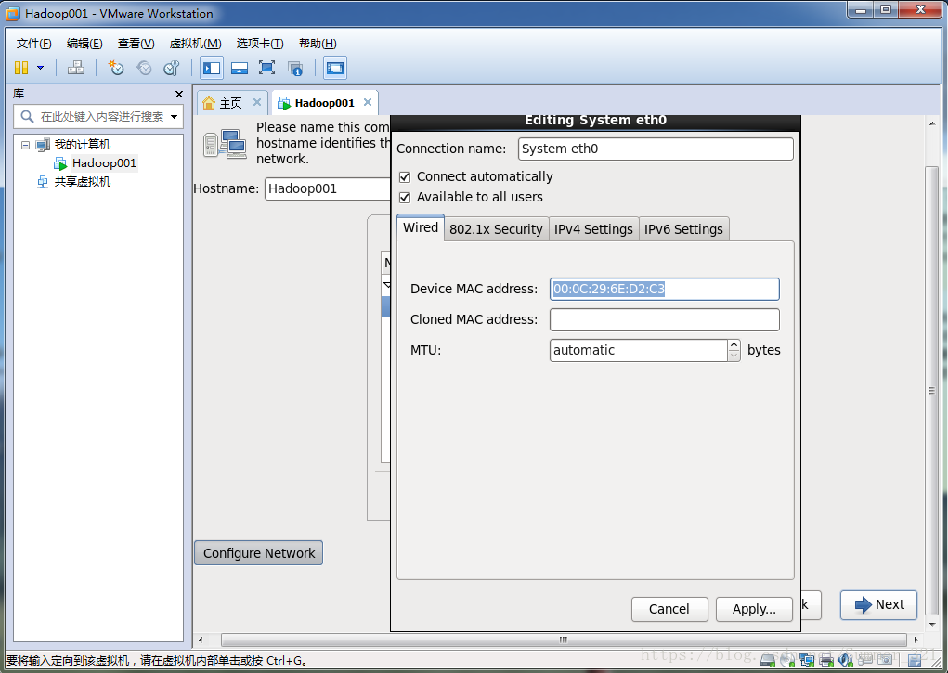Click the horizontal scrollbar right arrow
This screenshot has width=948, height=673.
[x=916, y=640]
